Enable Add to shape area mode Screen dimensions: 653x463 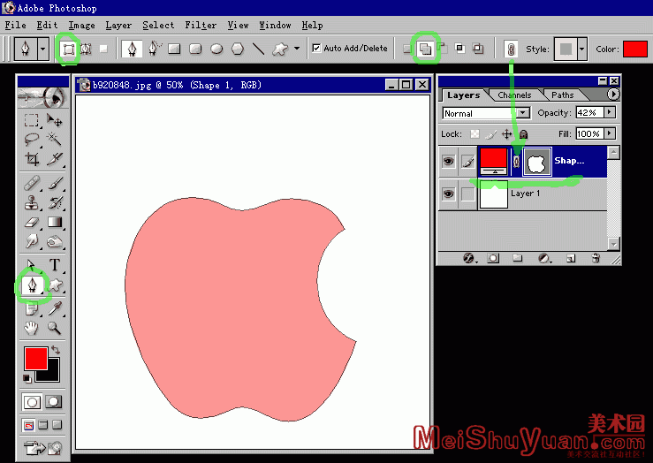pyautogui.click(x=425, y=49)
